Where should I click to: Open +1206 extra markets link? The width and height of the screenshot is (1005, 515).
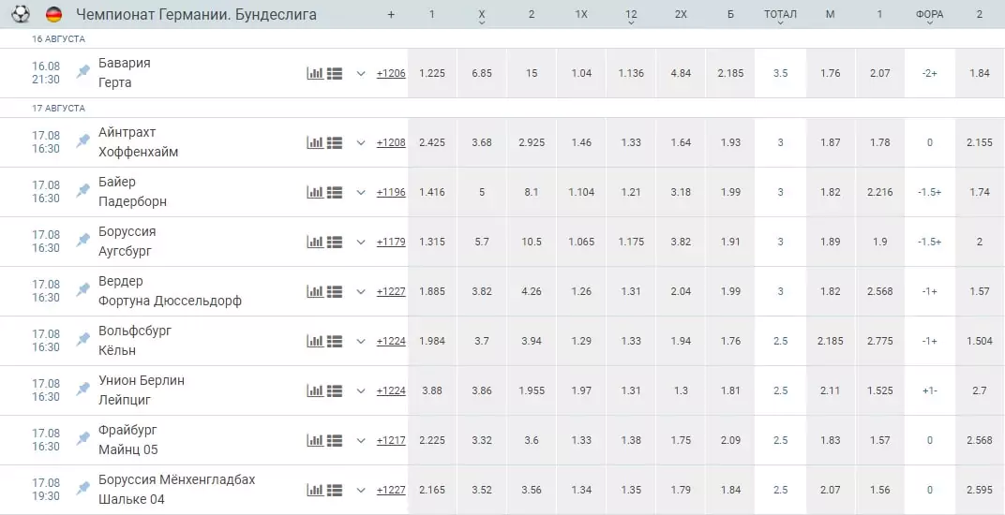click(391, 73)
